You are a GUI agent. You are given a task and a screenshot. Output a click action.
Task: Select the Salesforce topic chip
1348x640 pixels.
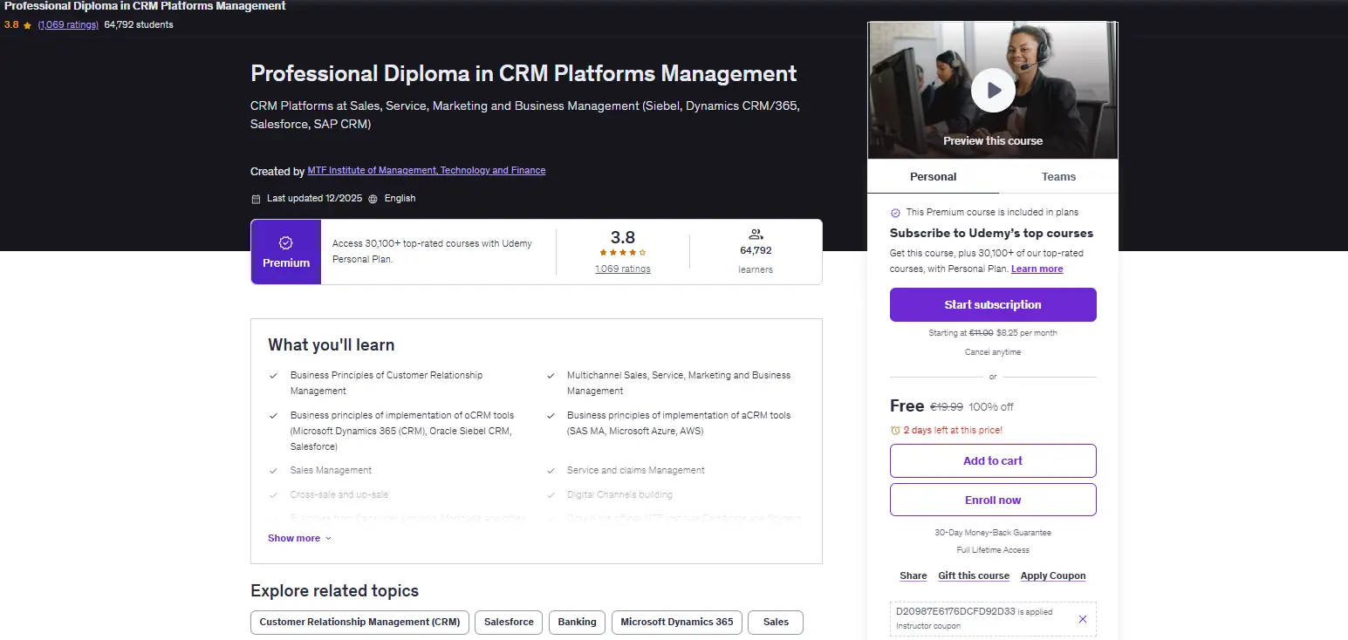click(509, 623)
